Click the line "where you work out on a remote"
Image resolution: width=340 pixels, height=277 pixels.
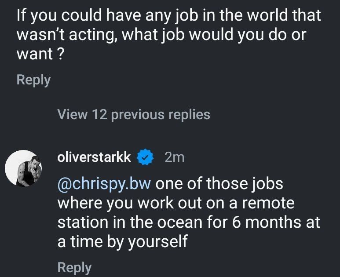pos(176,203)
